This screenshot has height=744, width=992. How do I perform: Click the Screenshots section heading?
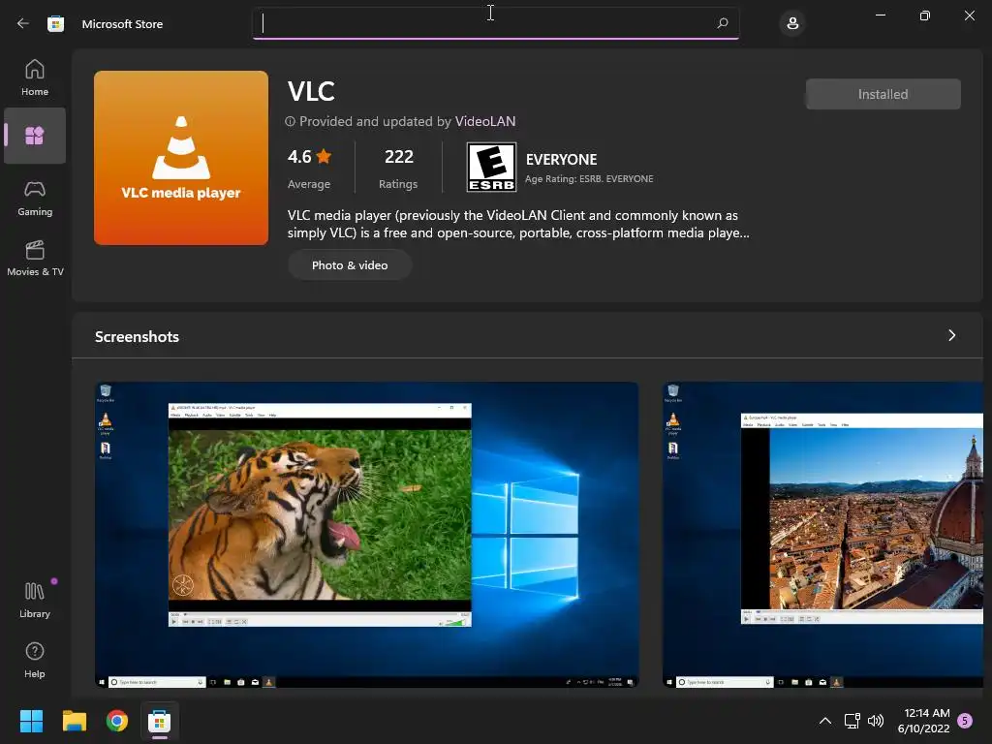coord(138,336)
